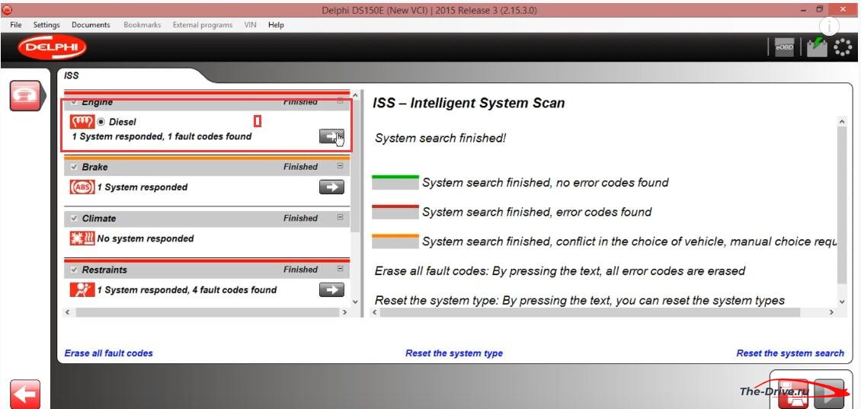Select the ISS tab
This screenshot has height=409, width=861.
coord(72,75)
